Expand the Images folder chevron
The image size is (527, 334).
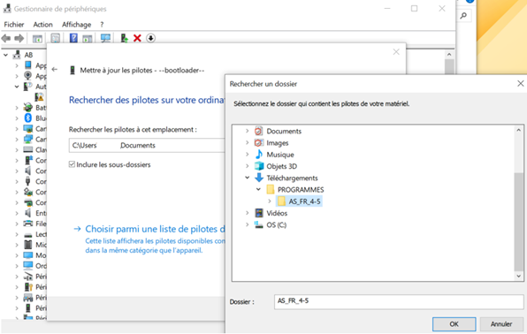[247, 143]
